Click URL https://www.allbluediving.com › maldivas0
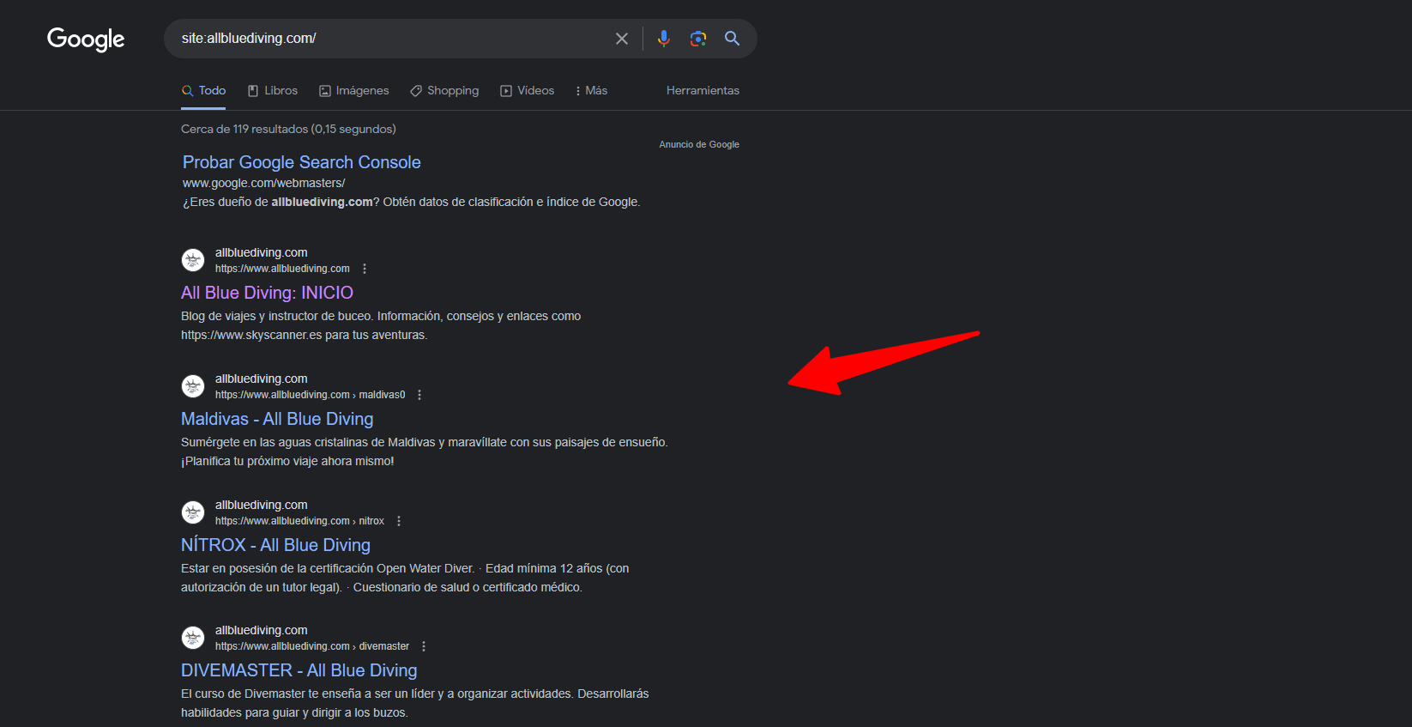Viewport: 1412px width, 727px height. (x=311, y=395)
